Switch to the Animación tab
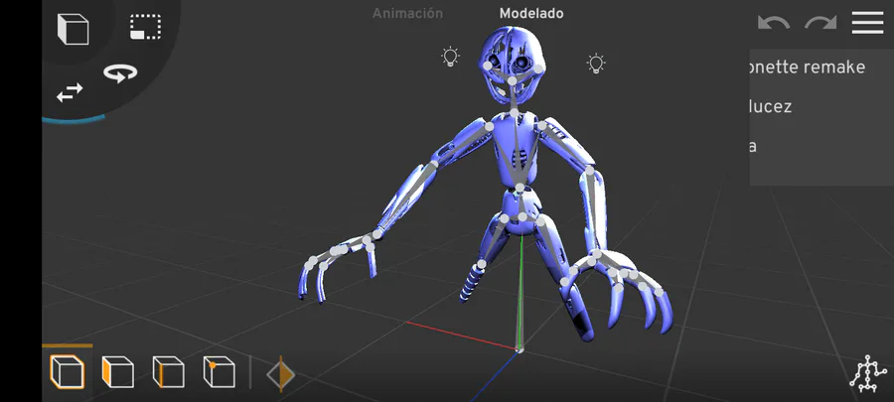The image size is (894, 402). point(407,13)
